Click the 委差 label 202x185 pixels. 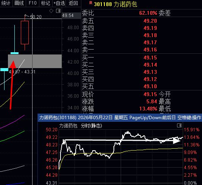[165, 13]
